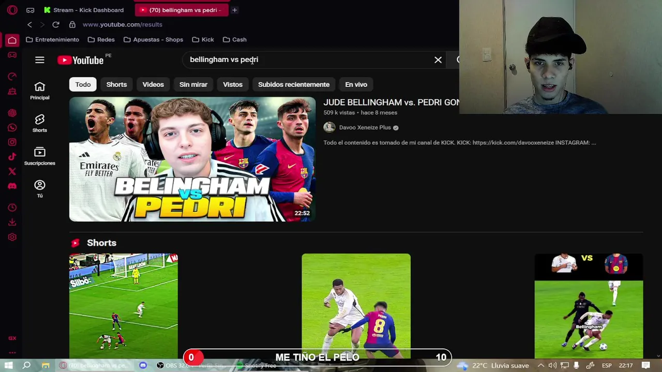This screenshot has width=662, height=372.
Task: Expand the system tray hidden icons chevron
Action: click(540, 365)
